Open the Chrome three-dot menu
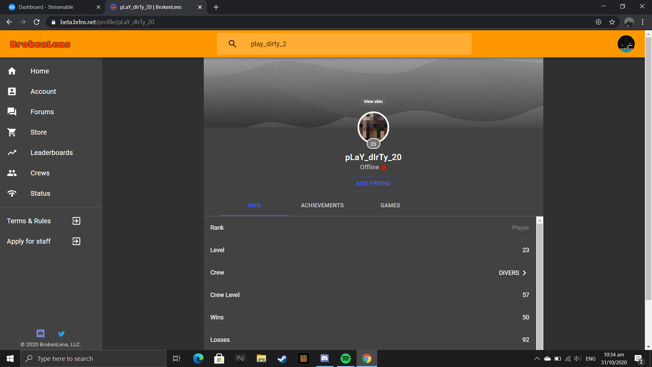 tap(642, 22)
